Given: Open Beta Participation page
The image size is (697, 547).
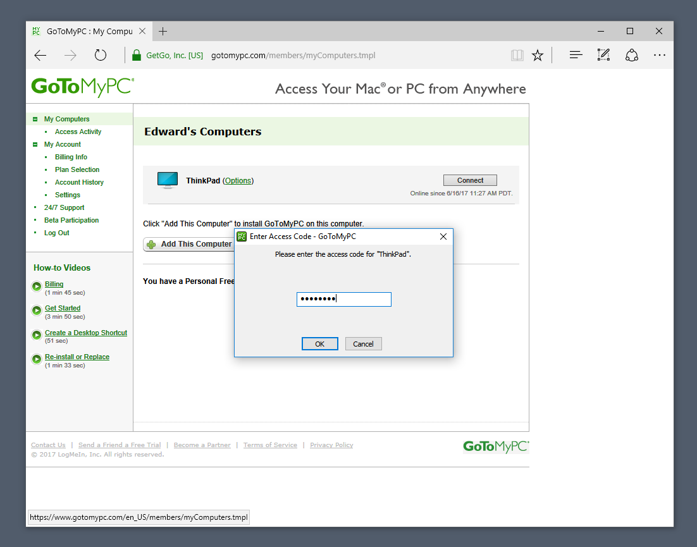Looking at the screenshot, I should pyautogui.click(x=71, y=221).
